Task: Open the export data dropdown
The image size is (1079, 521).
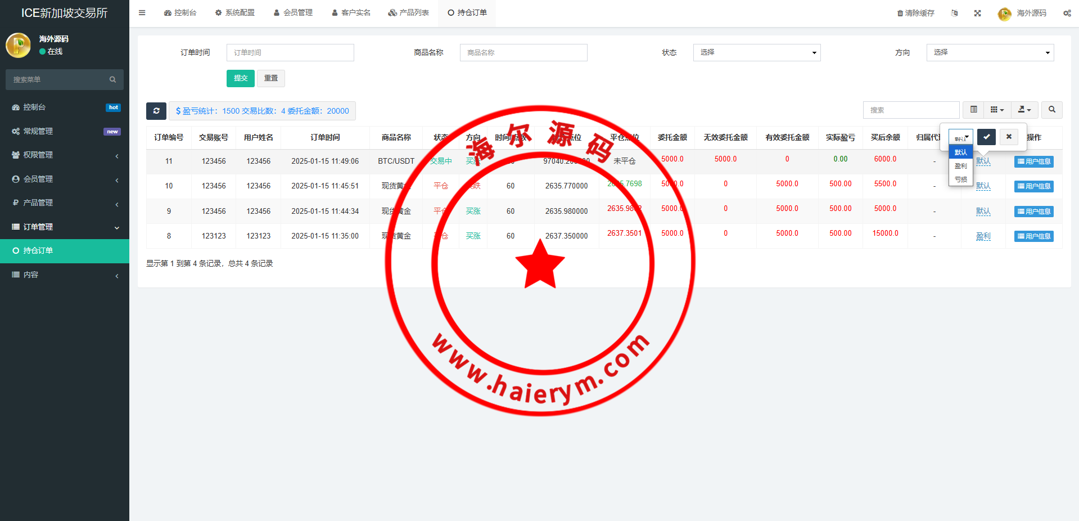Action: click(x=1024, y=110)
